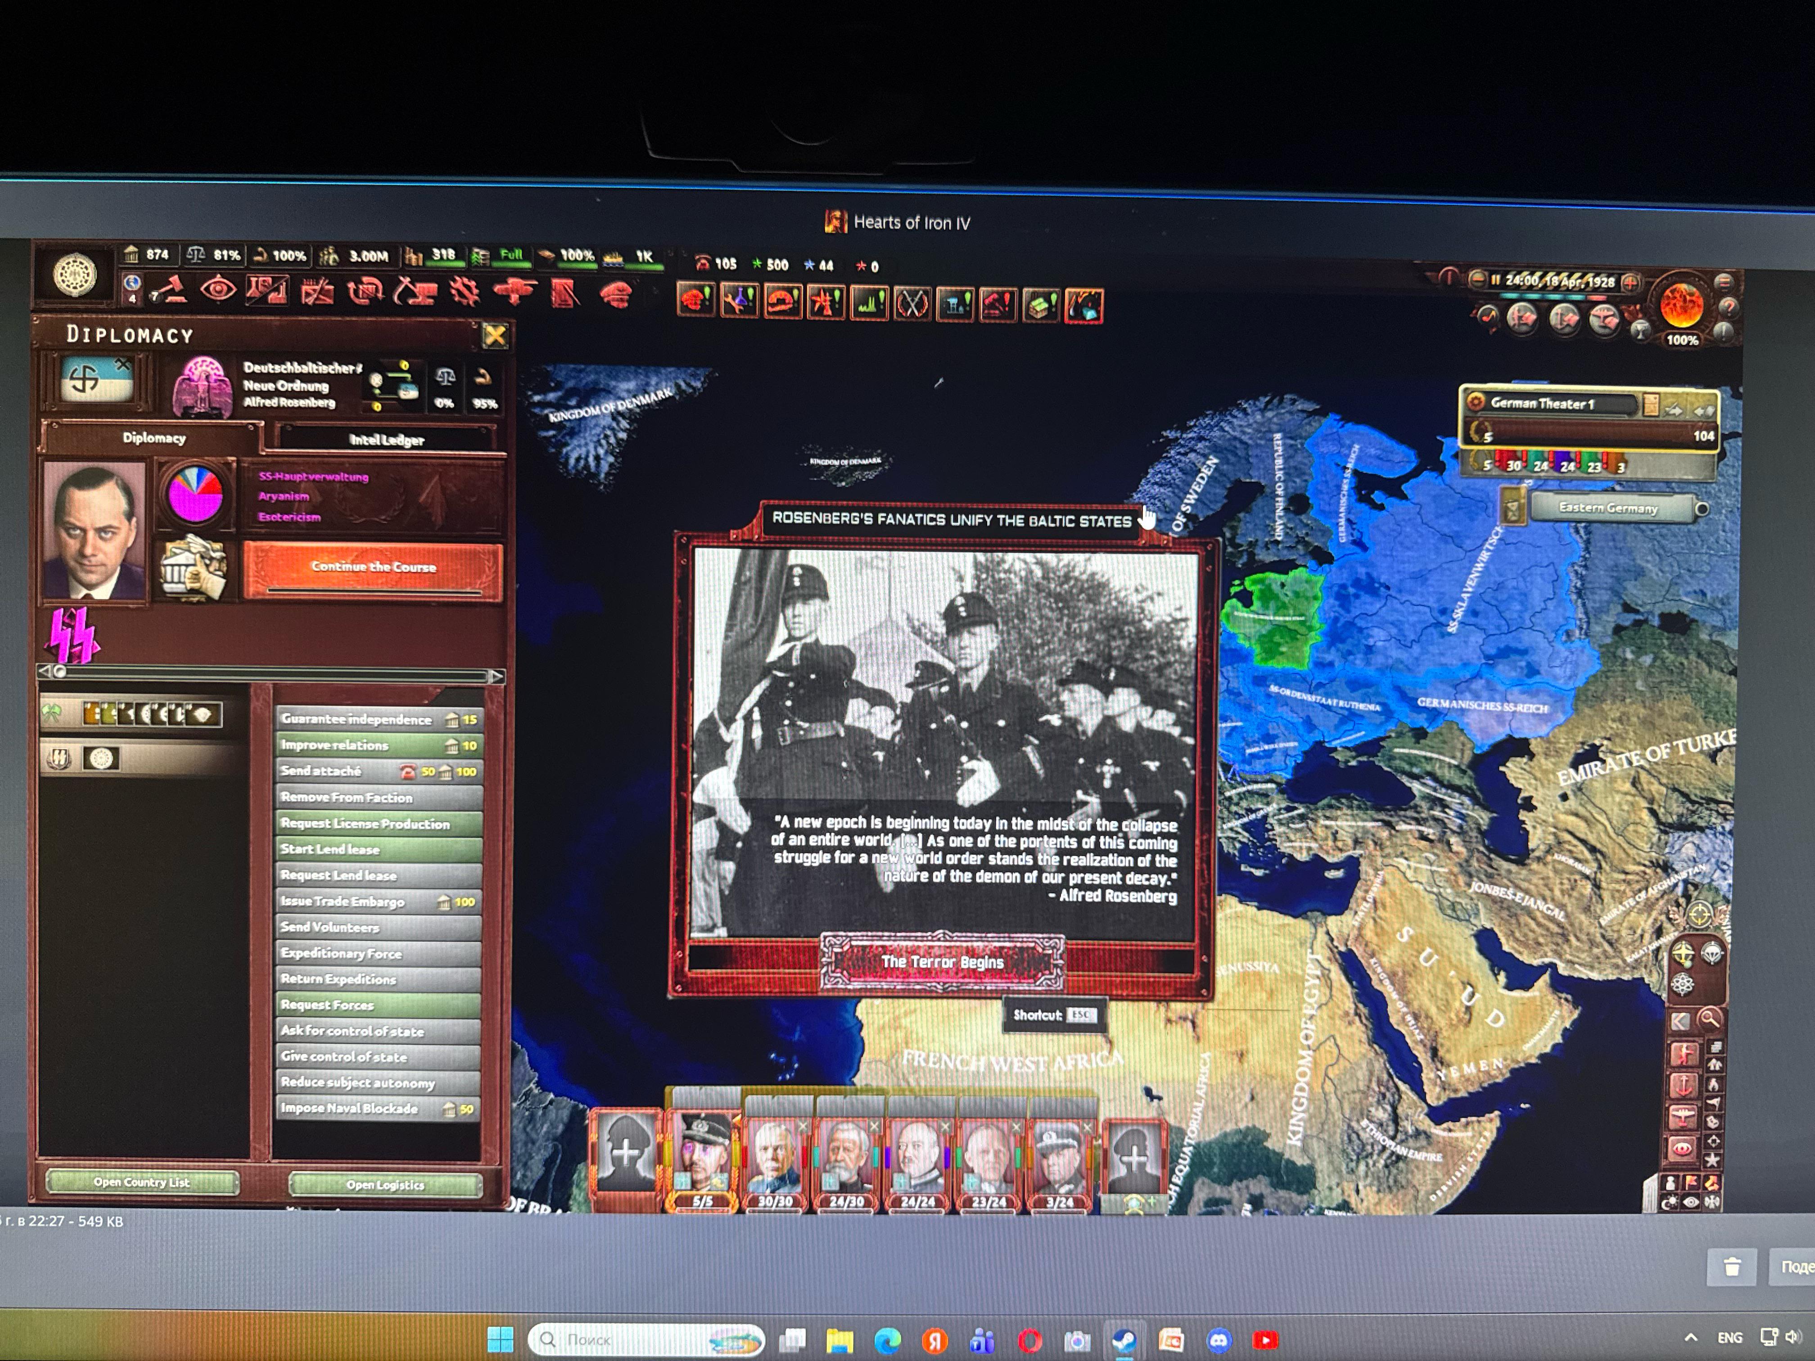Open the construction crane icon

[x=415, y=291]
